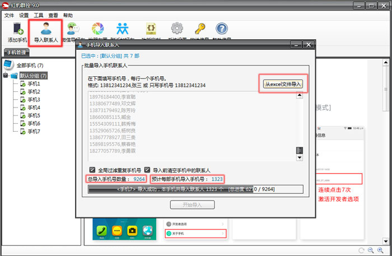Click the zoom-out magnifier in status bar
The width and height of the screenshot is (392, 256).
pos(371,250)
